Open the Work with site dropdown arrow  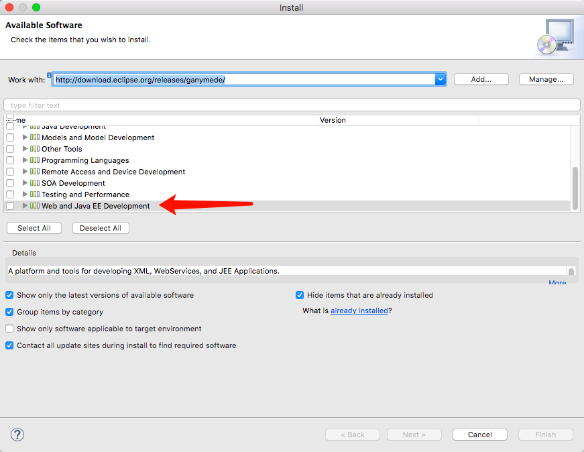441,79
